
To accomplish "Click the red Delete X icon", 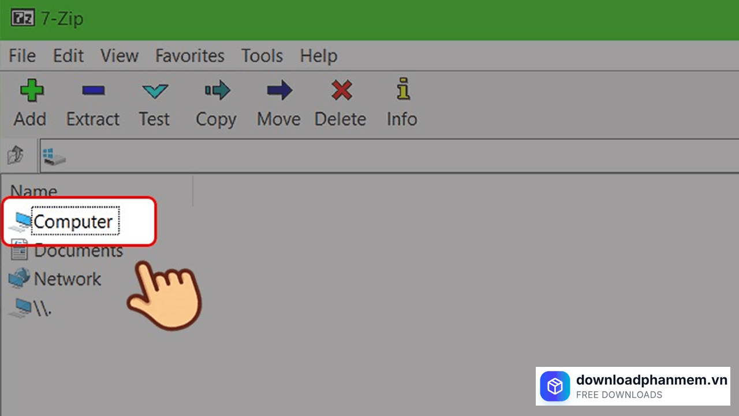I will click(341, 91).
